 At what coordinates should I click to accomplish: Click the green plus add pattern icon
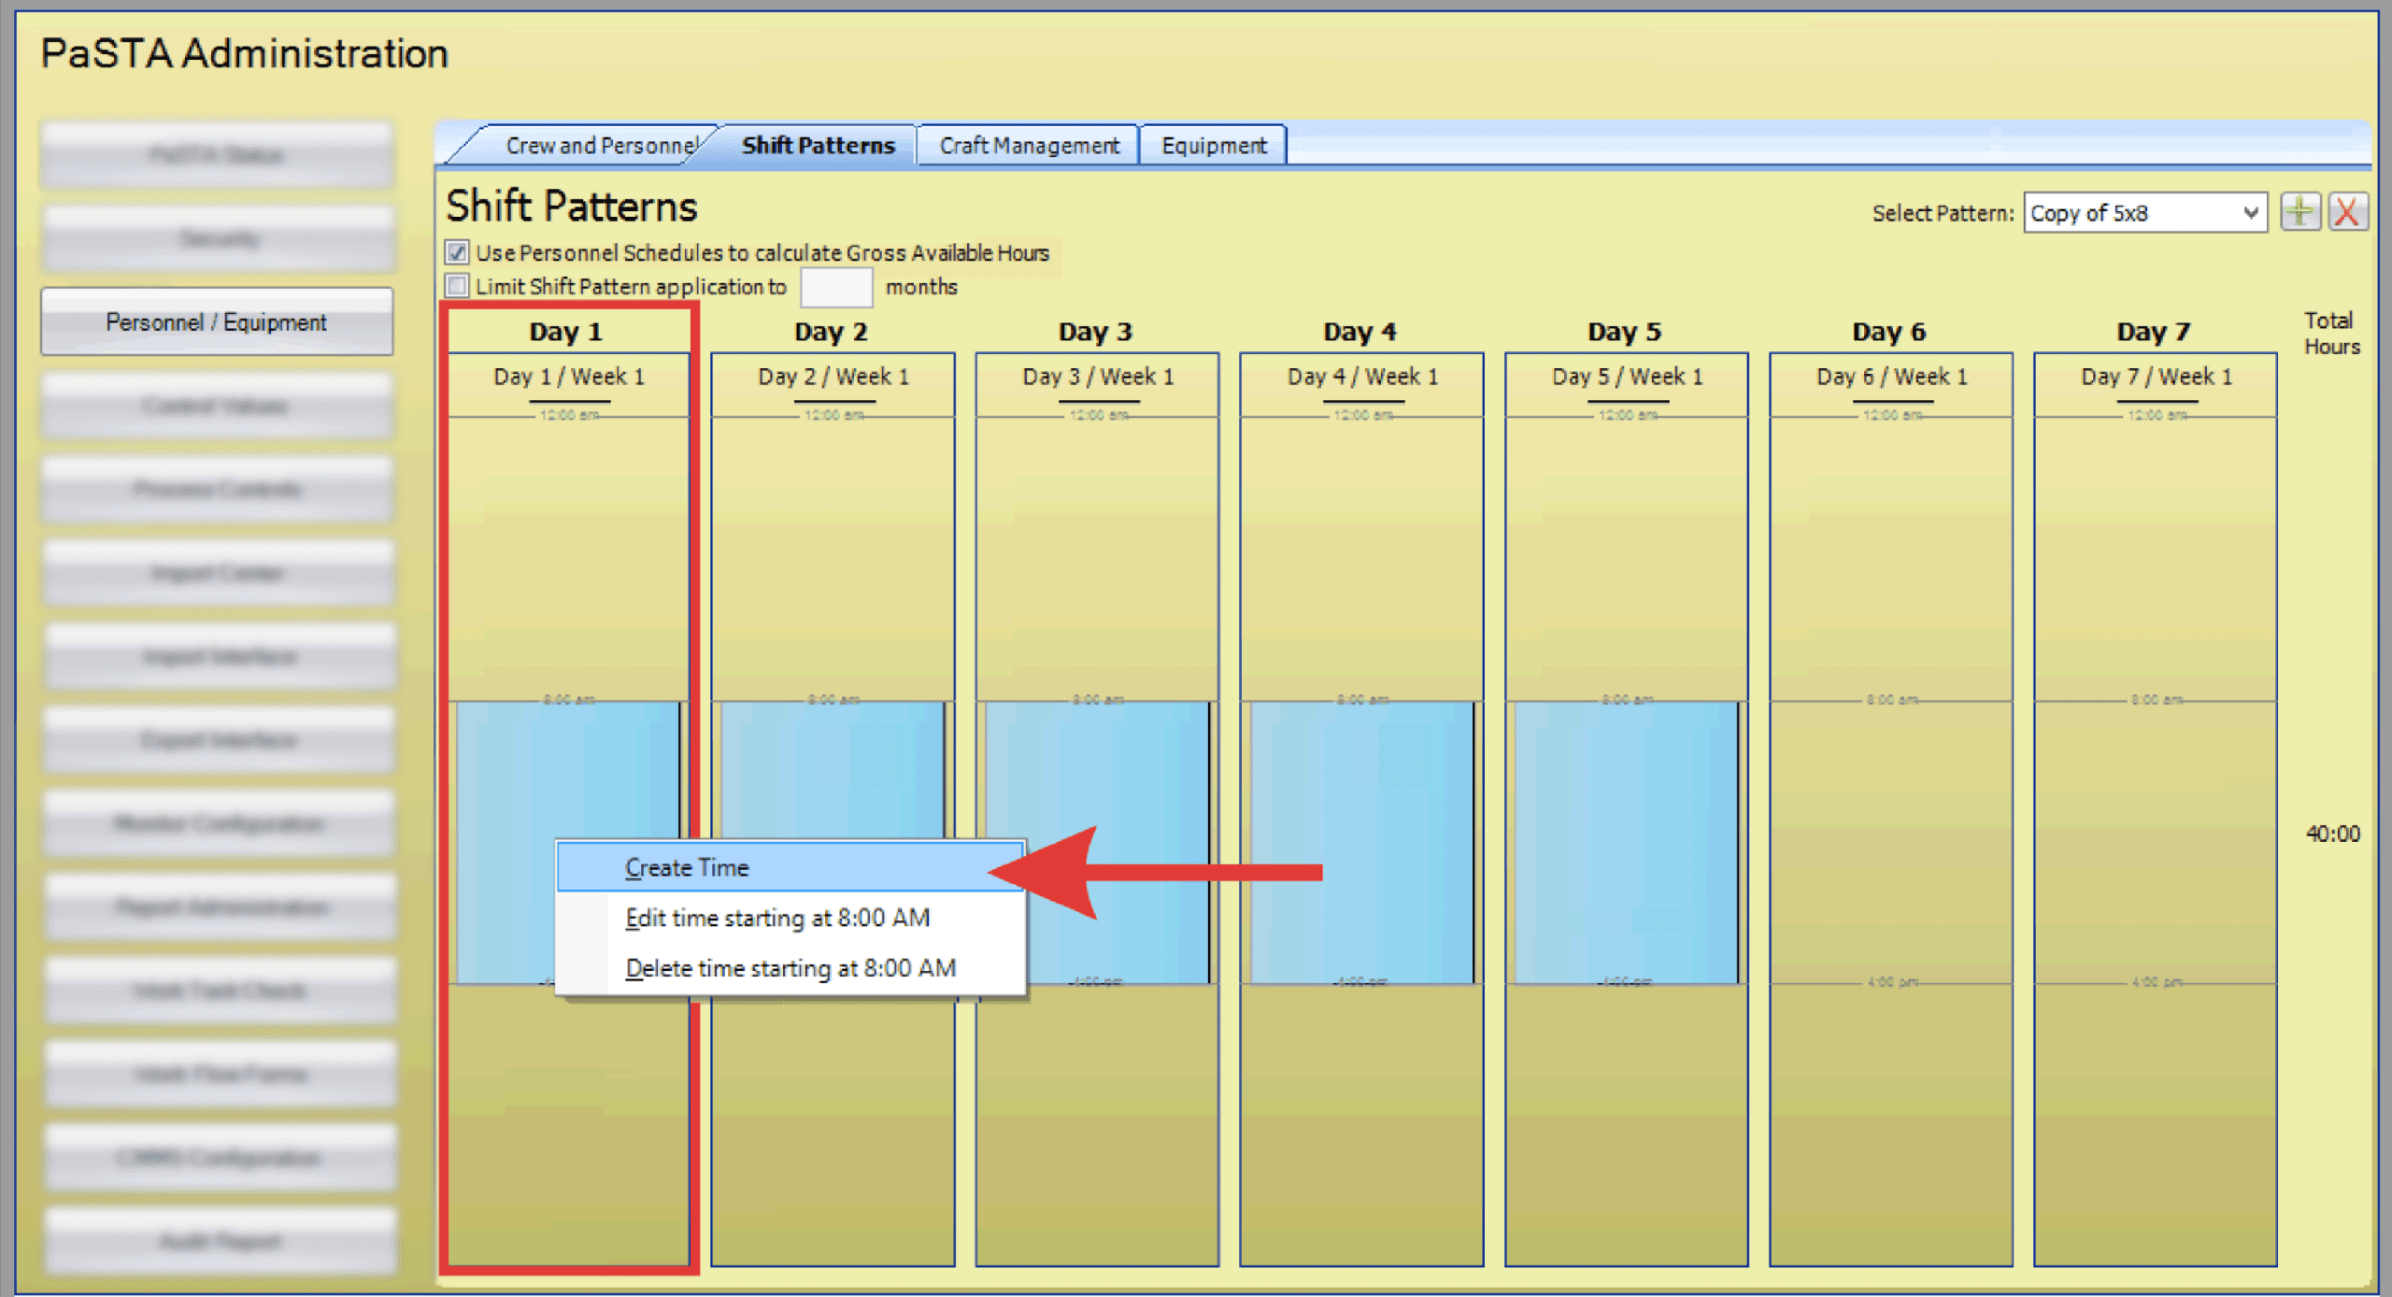click(2299, 212)
